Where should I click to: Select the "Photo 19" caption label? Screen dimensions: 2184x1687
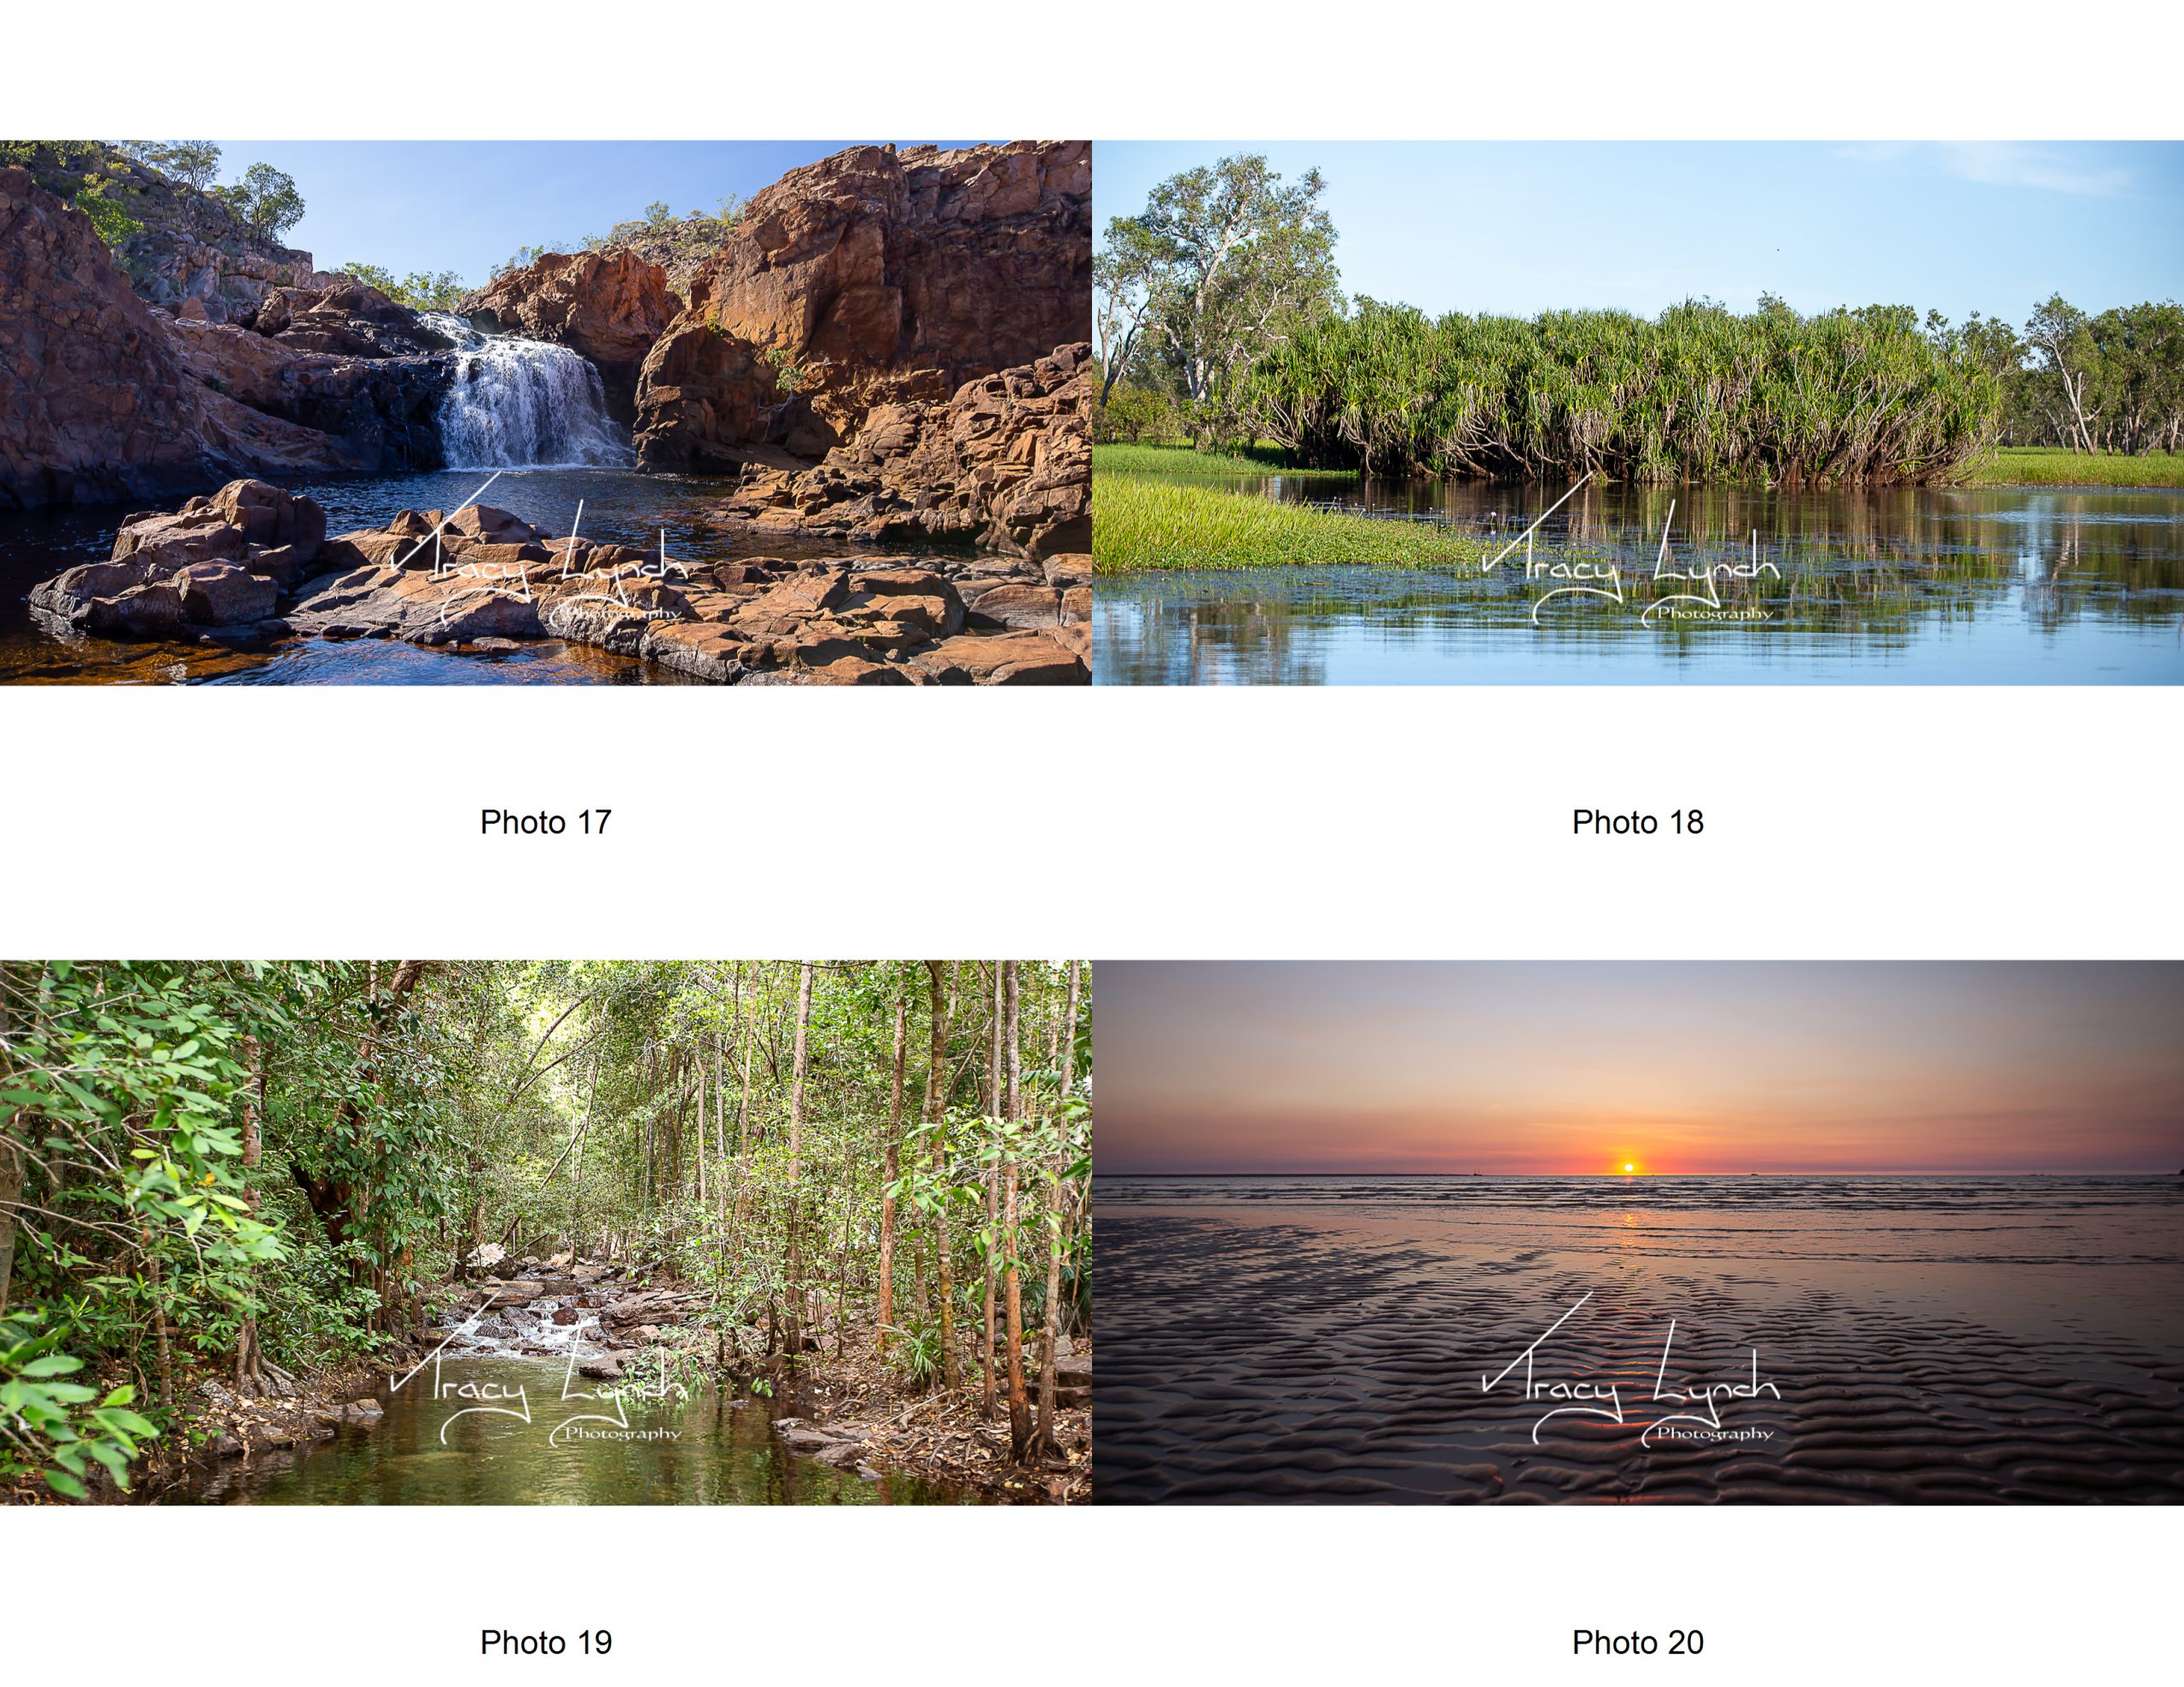(x=546, y=1642)
